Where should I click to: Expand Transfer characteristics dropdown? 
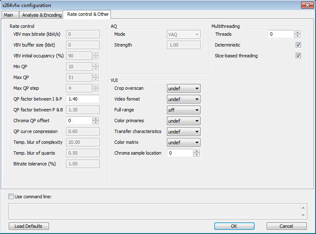pos(184,131)
